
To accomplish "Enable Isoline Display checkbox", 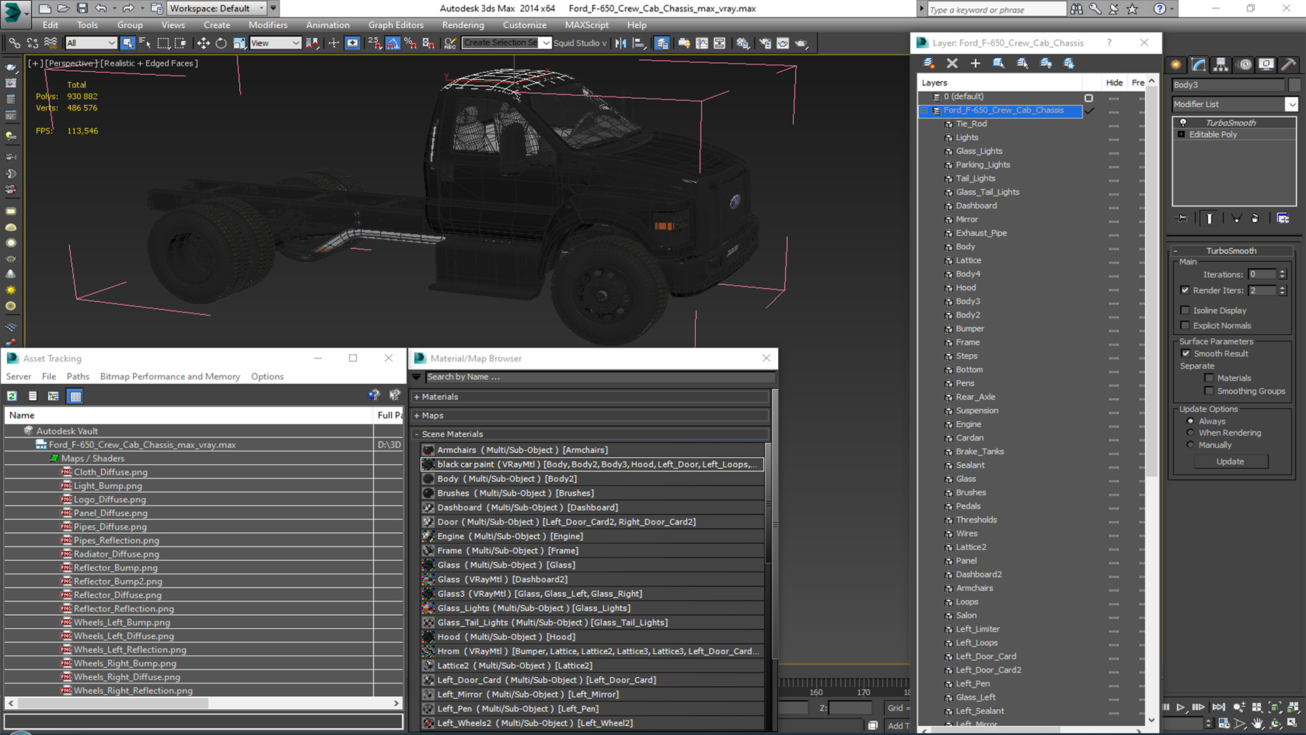I will click(1185, 310).
